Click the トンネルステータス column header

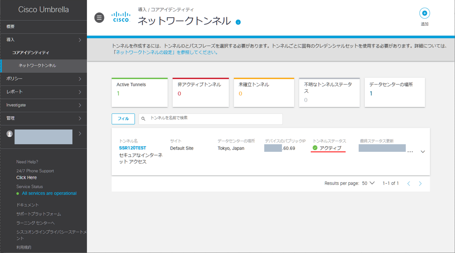(330, 141)
